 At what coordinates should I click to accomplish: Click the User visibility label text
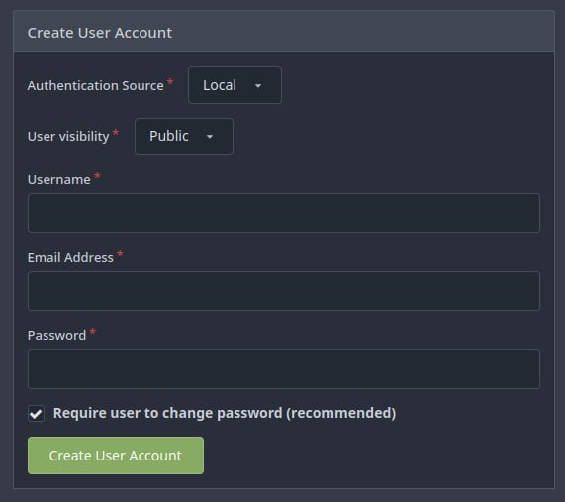point(68,136)
